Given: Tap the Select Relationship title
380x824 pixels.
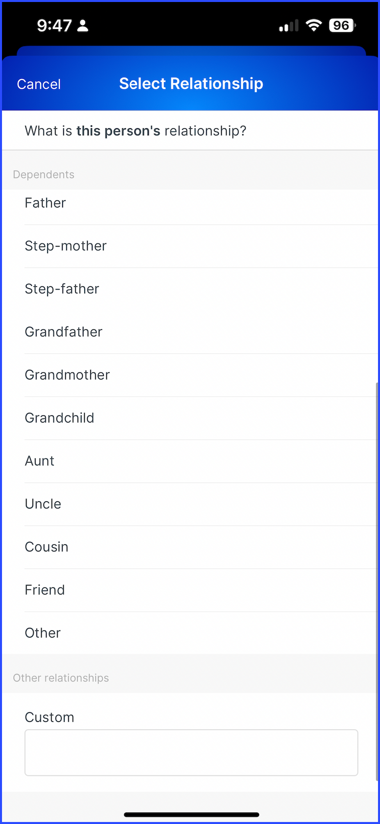Looking at the screenshot, I should [x=191, y=84].
